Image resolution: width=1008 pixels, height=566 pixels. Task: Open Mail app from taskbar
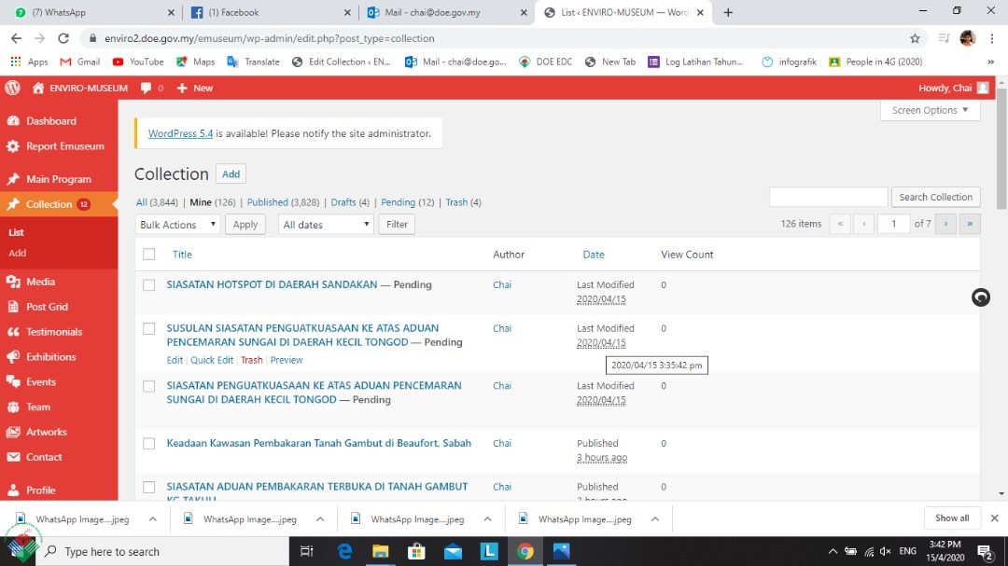click(x=454, y=551)
